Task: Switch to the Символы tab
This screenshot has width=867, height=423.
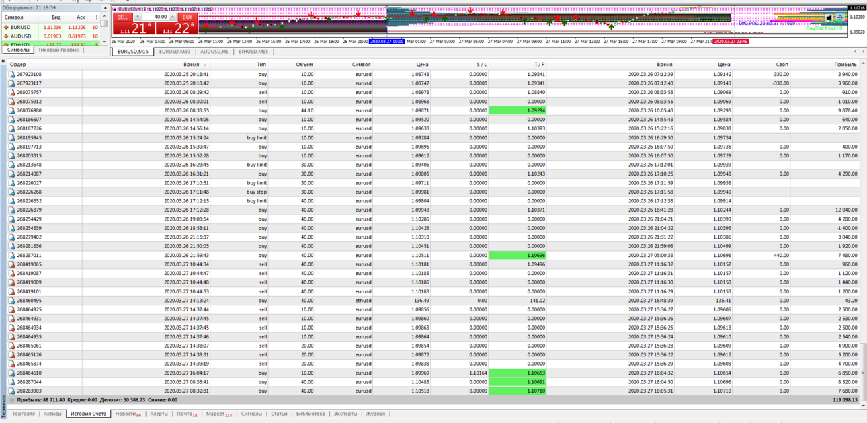Action: (18, 50)
